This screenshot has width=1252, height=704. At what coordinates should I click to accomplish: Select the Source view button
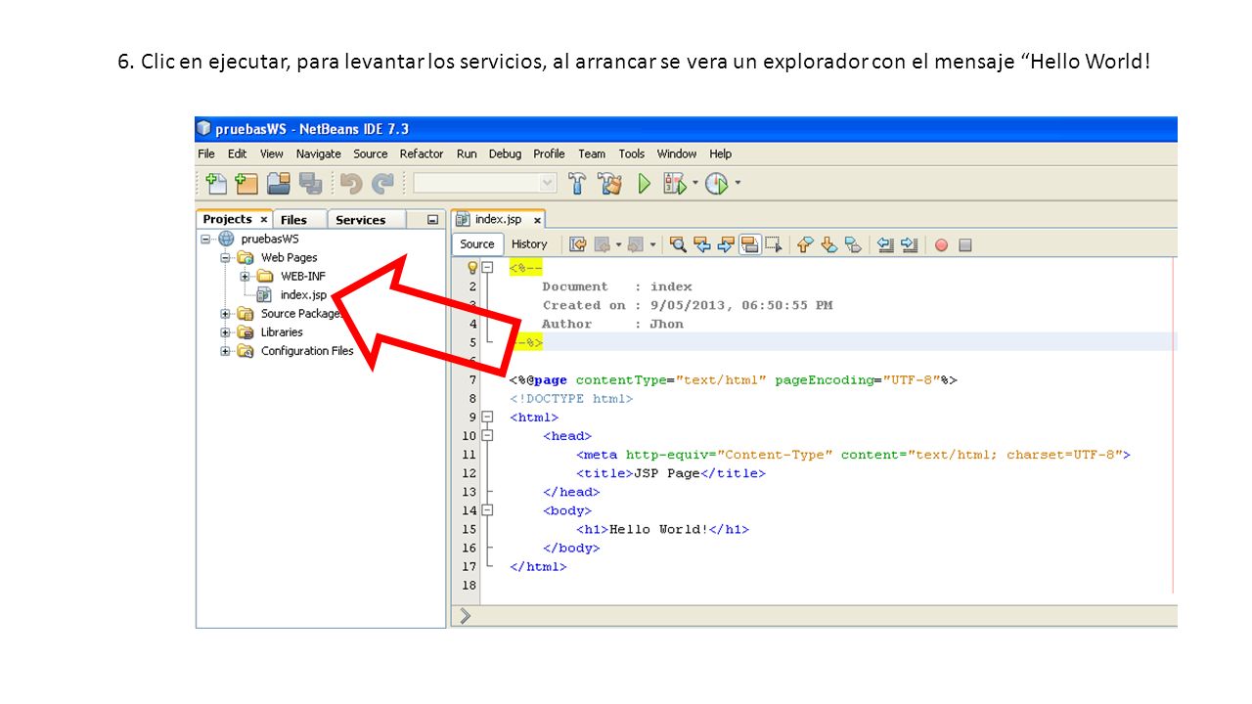pyautogui.click(x=477, y=244)
